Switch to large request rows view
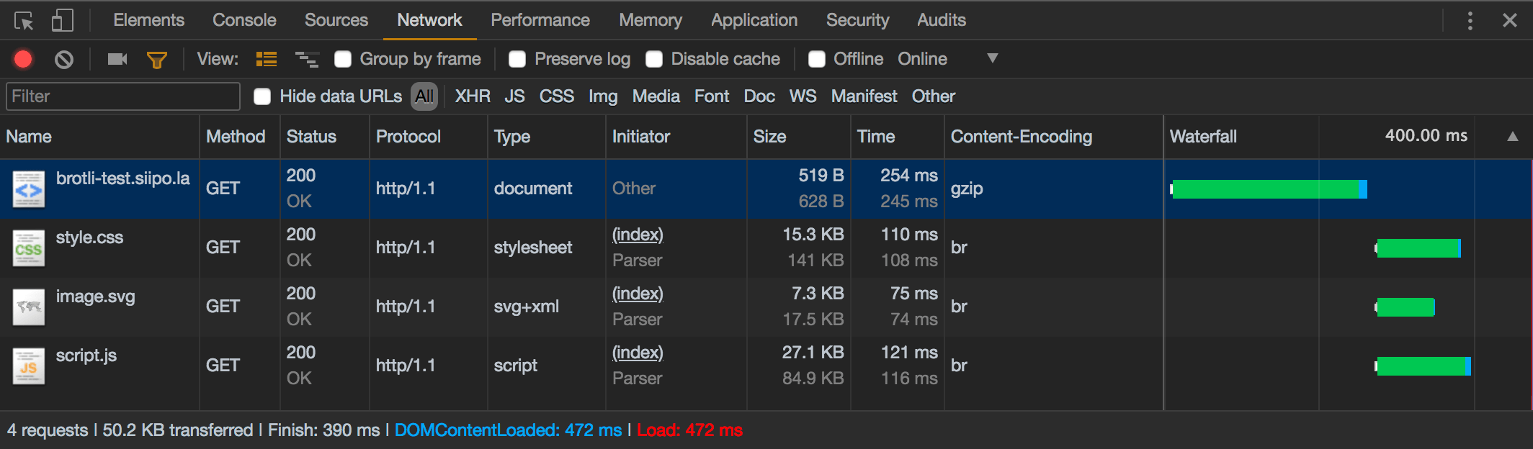1533x449 pixels. 267,59
